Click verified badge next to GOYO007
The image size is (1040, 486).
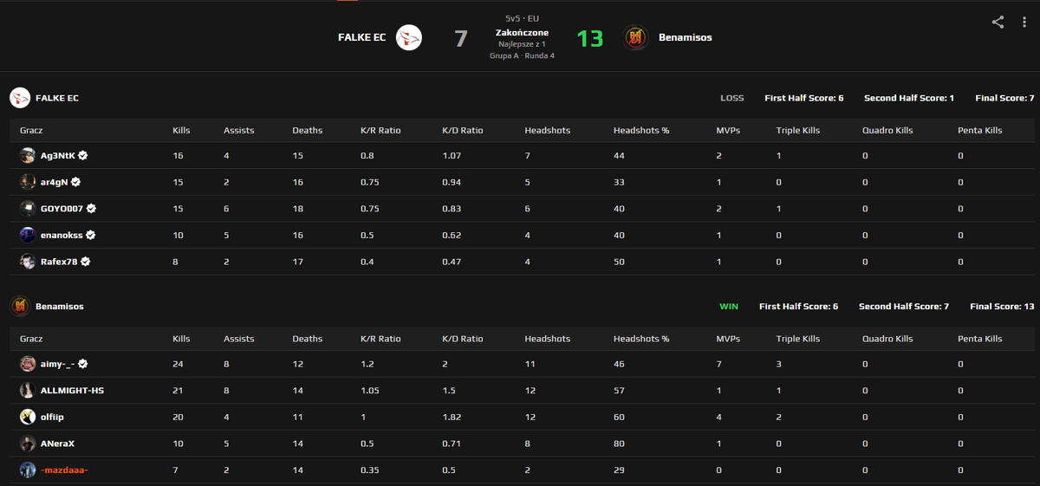click(x=91, y=209)
